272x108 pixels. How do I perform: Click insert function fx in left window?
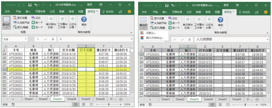53,39
